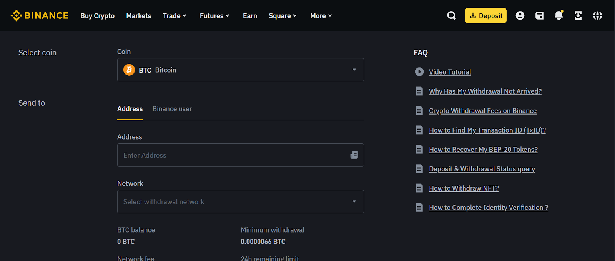The height and width of the screenshot is (261, 615).
Task: Open How to Recover My BEP-20 Tokens link
Action: pyautogui.click(x=484, y=149)
